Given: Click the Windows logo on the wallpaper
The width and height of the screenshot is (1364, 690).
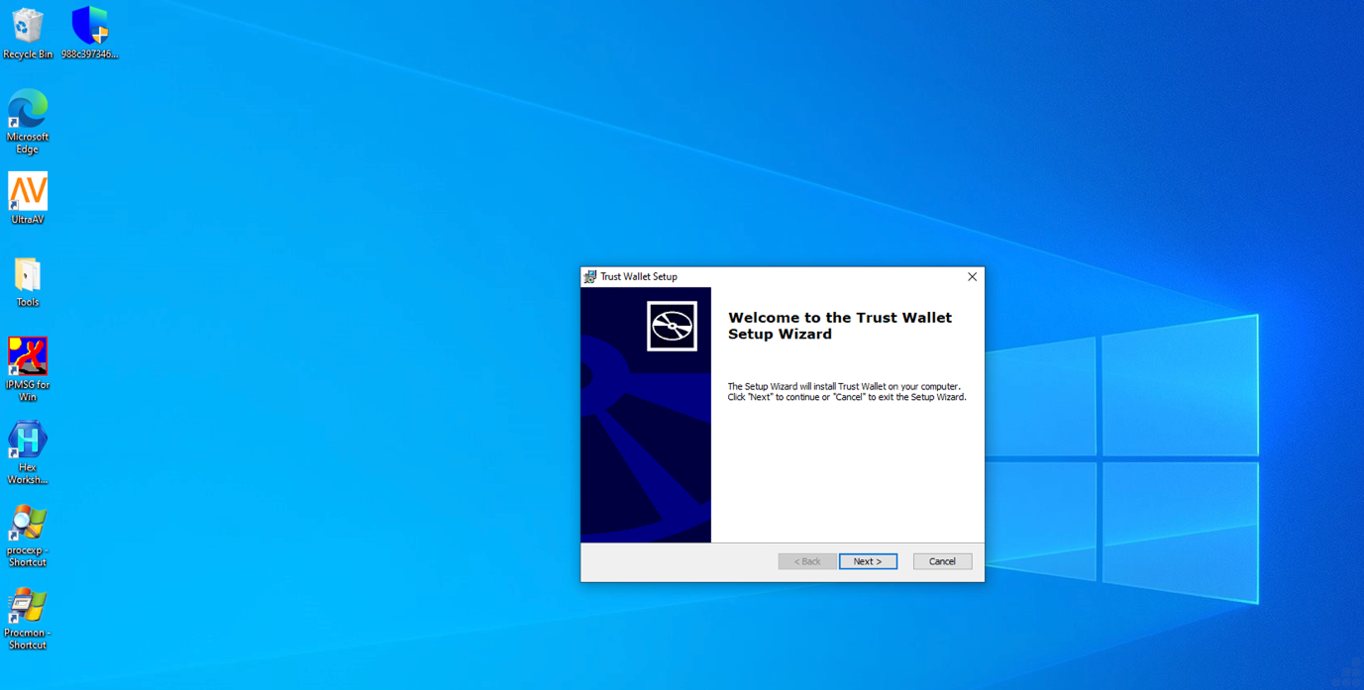Looking at the screenshot, I should [1119, 458].
